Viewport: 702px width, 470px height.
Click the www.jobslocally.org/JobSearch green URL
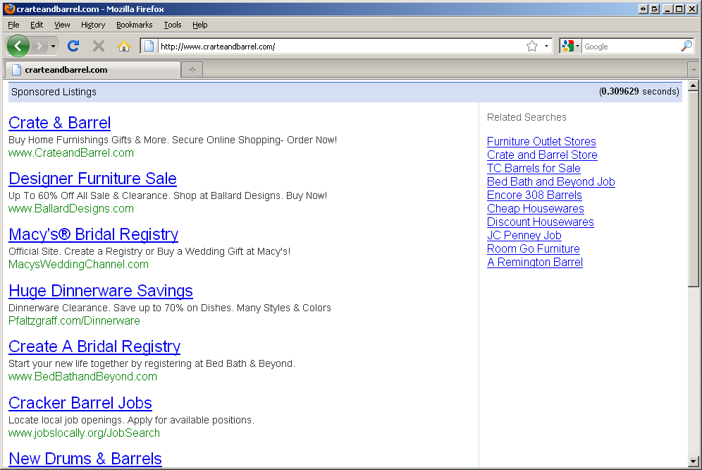[84, 433]
